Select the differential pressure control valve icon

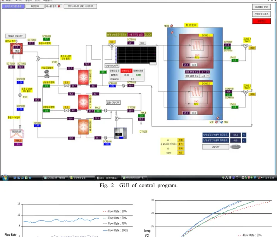click(47, 74)
